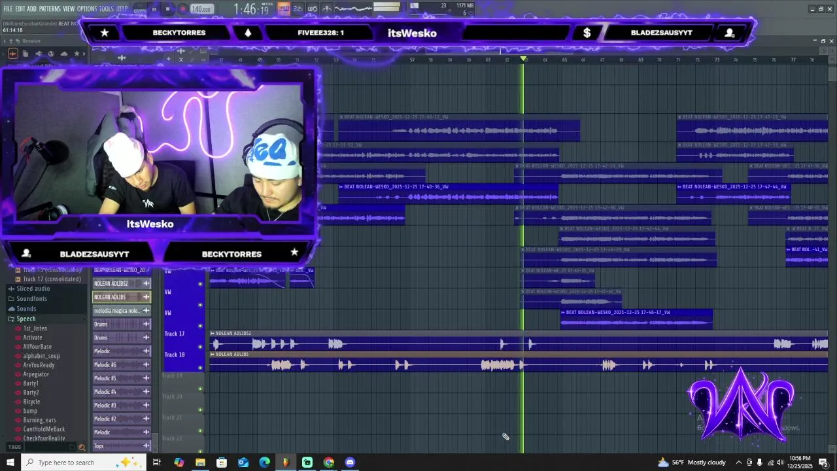
Task: Select the speaker icon tab in Browser
Action: (39, 54)
